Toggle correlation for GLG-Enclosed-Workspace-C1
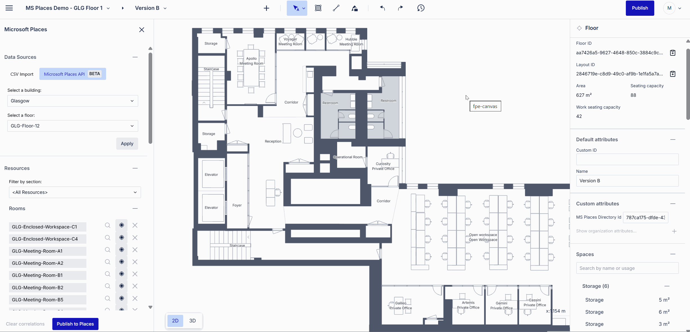The width and height of the screenshot is (690, 332). tap(121, 225)
